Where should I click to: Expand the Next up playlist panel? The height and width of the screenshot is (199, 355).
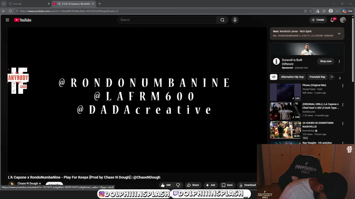coord(339,34)
